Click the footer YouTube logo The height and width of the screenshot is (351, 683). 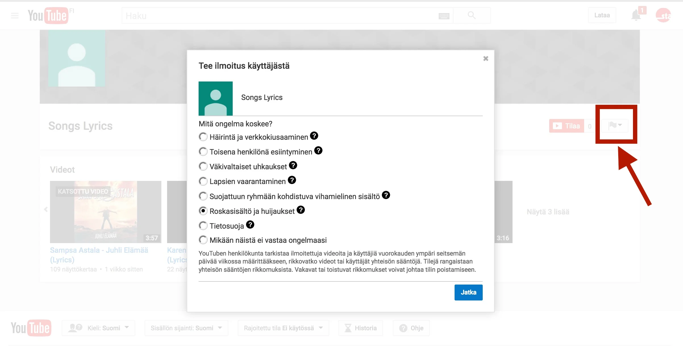click(x=31, y=328)
